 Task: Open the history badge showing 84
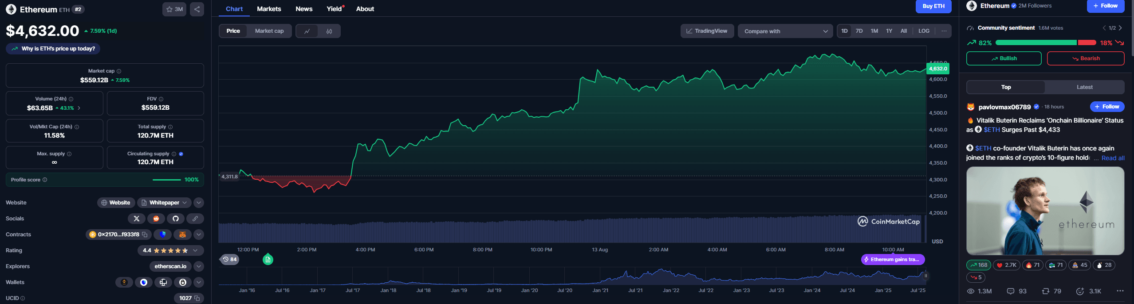[230, 259]
